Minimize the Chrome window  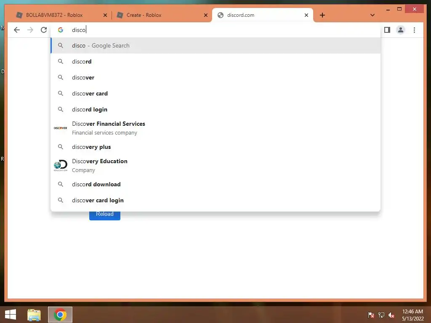(x=388, y=9)
